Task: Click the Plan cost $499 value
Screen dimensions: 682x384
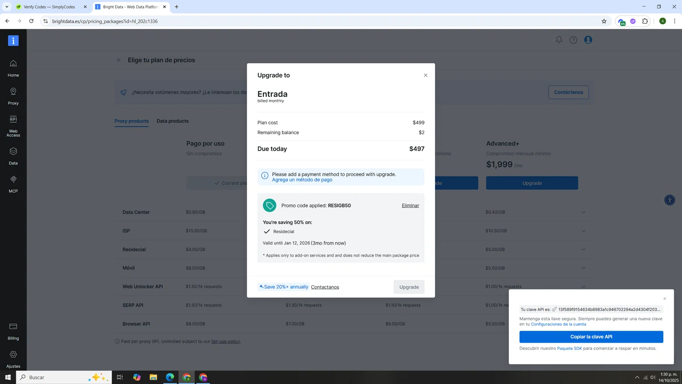Action: coord(418,123)
